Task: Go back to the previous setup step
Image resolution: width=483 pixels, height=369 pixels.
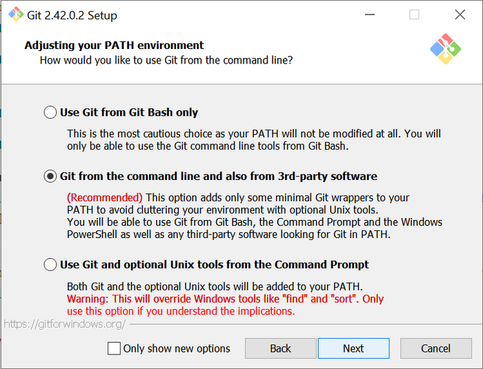Action: (x=280, y=348)
